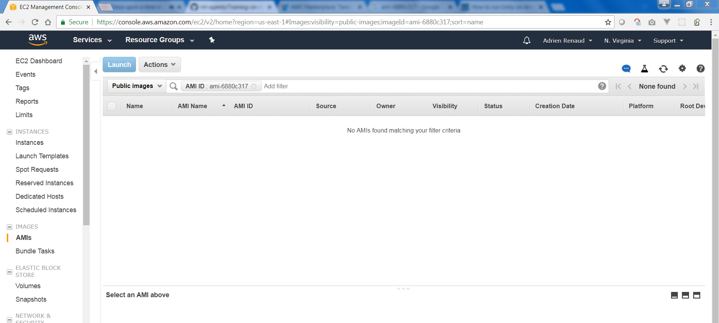
Task: Click the sidebar vertical scrollbar
Action: [87, 144]
